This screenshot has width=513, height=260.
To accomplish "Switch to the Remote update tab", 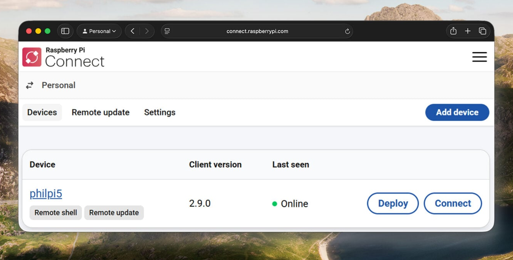I will click(x=101, y=112).
